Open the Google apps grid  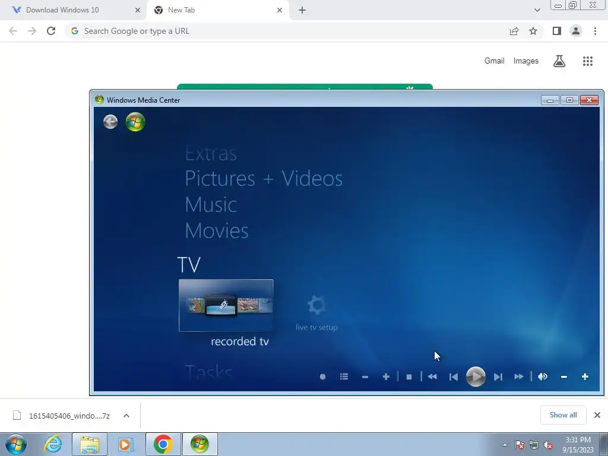click(x=588, y=61)
